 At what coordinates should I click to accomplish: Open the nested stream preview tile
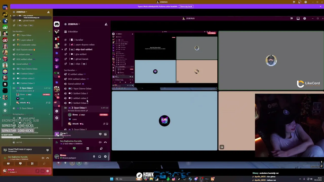pos(165,61)
